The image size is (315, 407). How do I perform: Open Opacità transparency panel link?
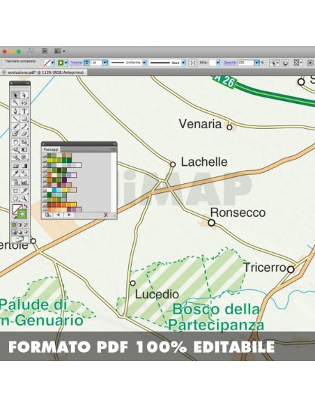pos(230,63)
